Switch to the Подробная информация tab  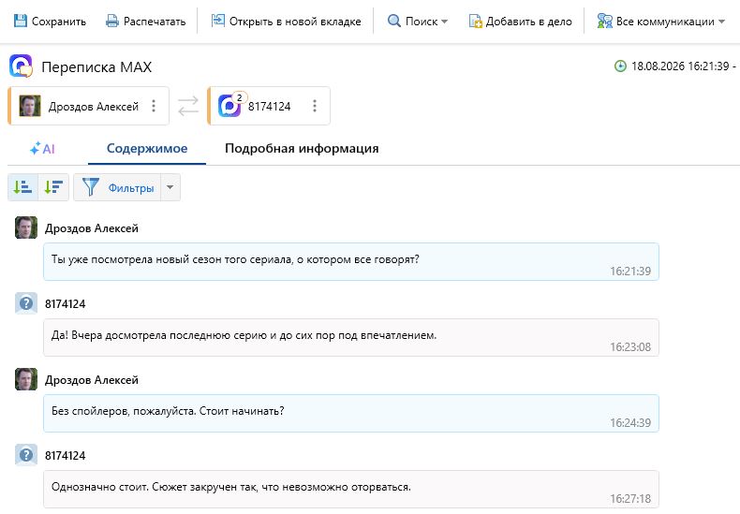[302, 149]
